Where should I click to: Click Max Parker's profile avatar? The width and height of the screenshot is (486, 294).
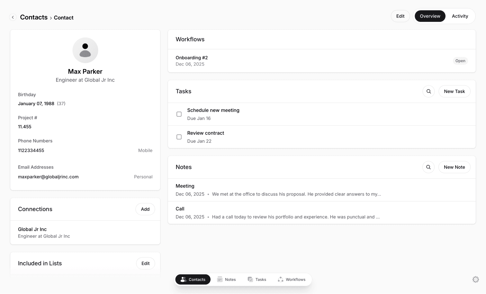pyautogui.click(x=85, y=50)
